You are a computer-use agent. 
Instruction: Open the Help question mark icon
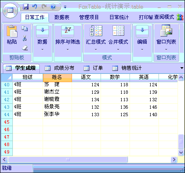53,7
